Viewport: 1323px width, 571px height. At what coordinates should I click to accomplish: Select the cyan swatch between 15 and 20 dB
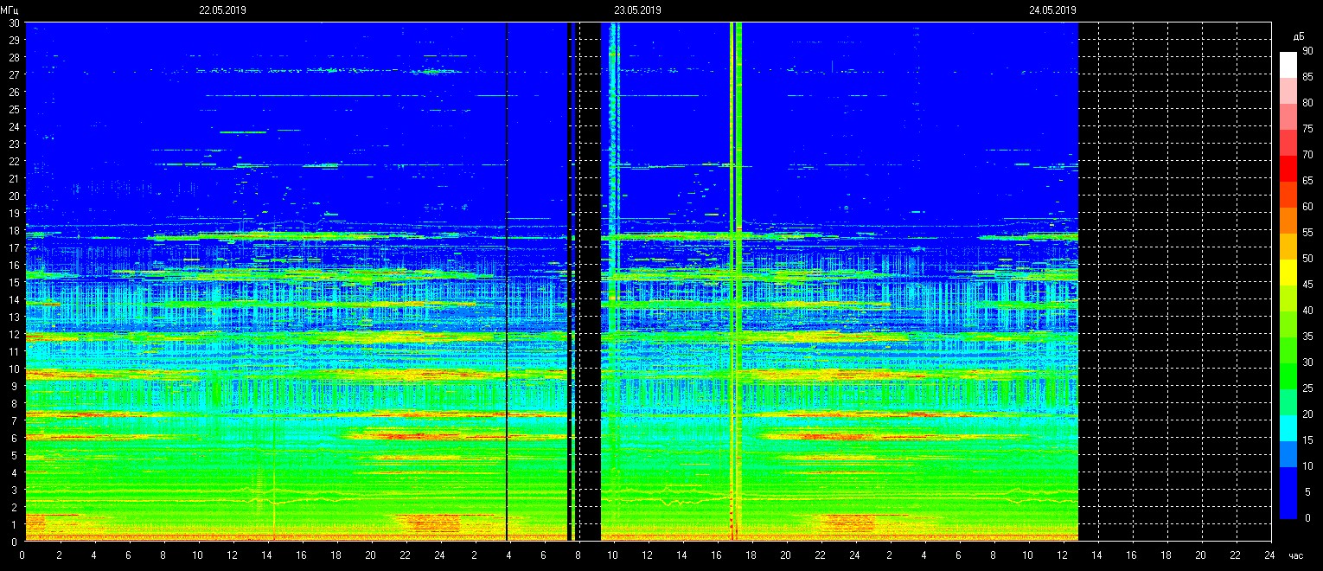[1288, 427]
